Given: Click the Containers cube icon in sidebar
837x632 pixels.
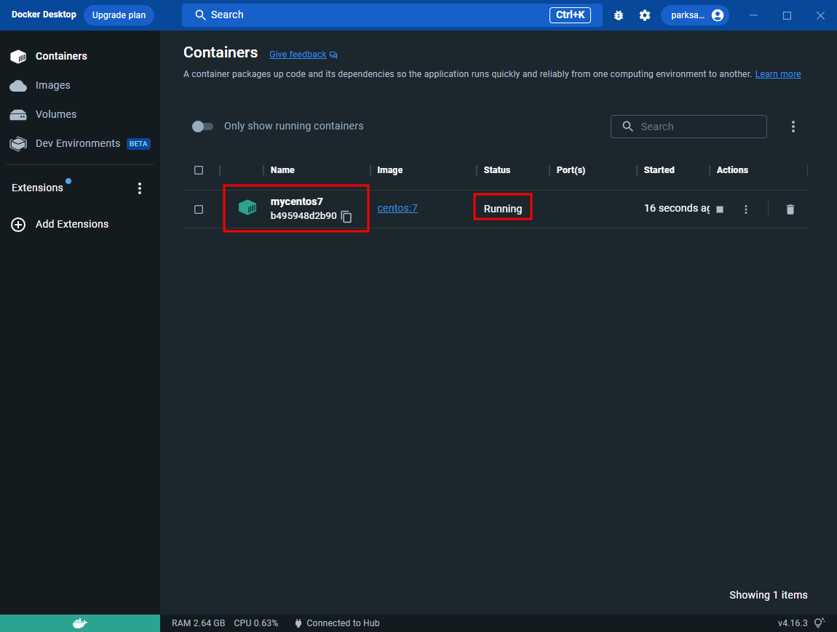Looking at the screenshot, I should (x=18, y=57).
